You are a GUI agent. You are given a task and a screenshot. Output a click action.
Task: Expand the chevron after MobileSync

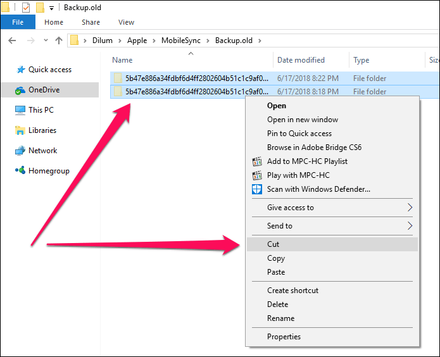pyautogui.click(x=208, y=41)
